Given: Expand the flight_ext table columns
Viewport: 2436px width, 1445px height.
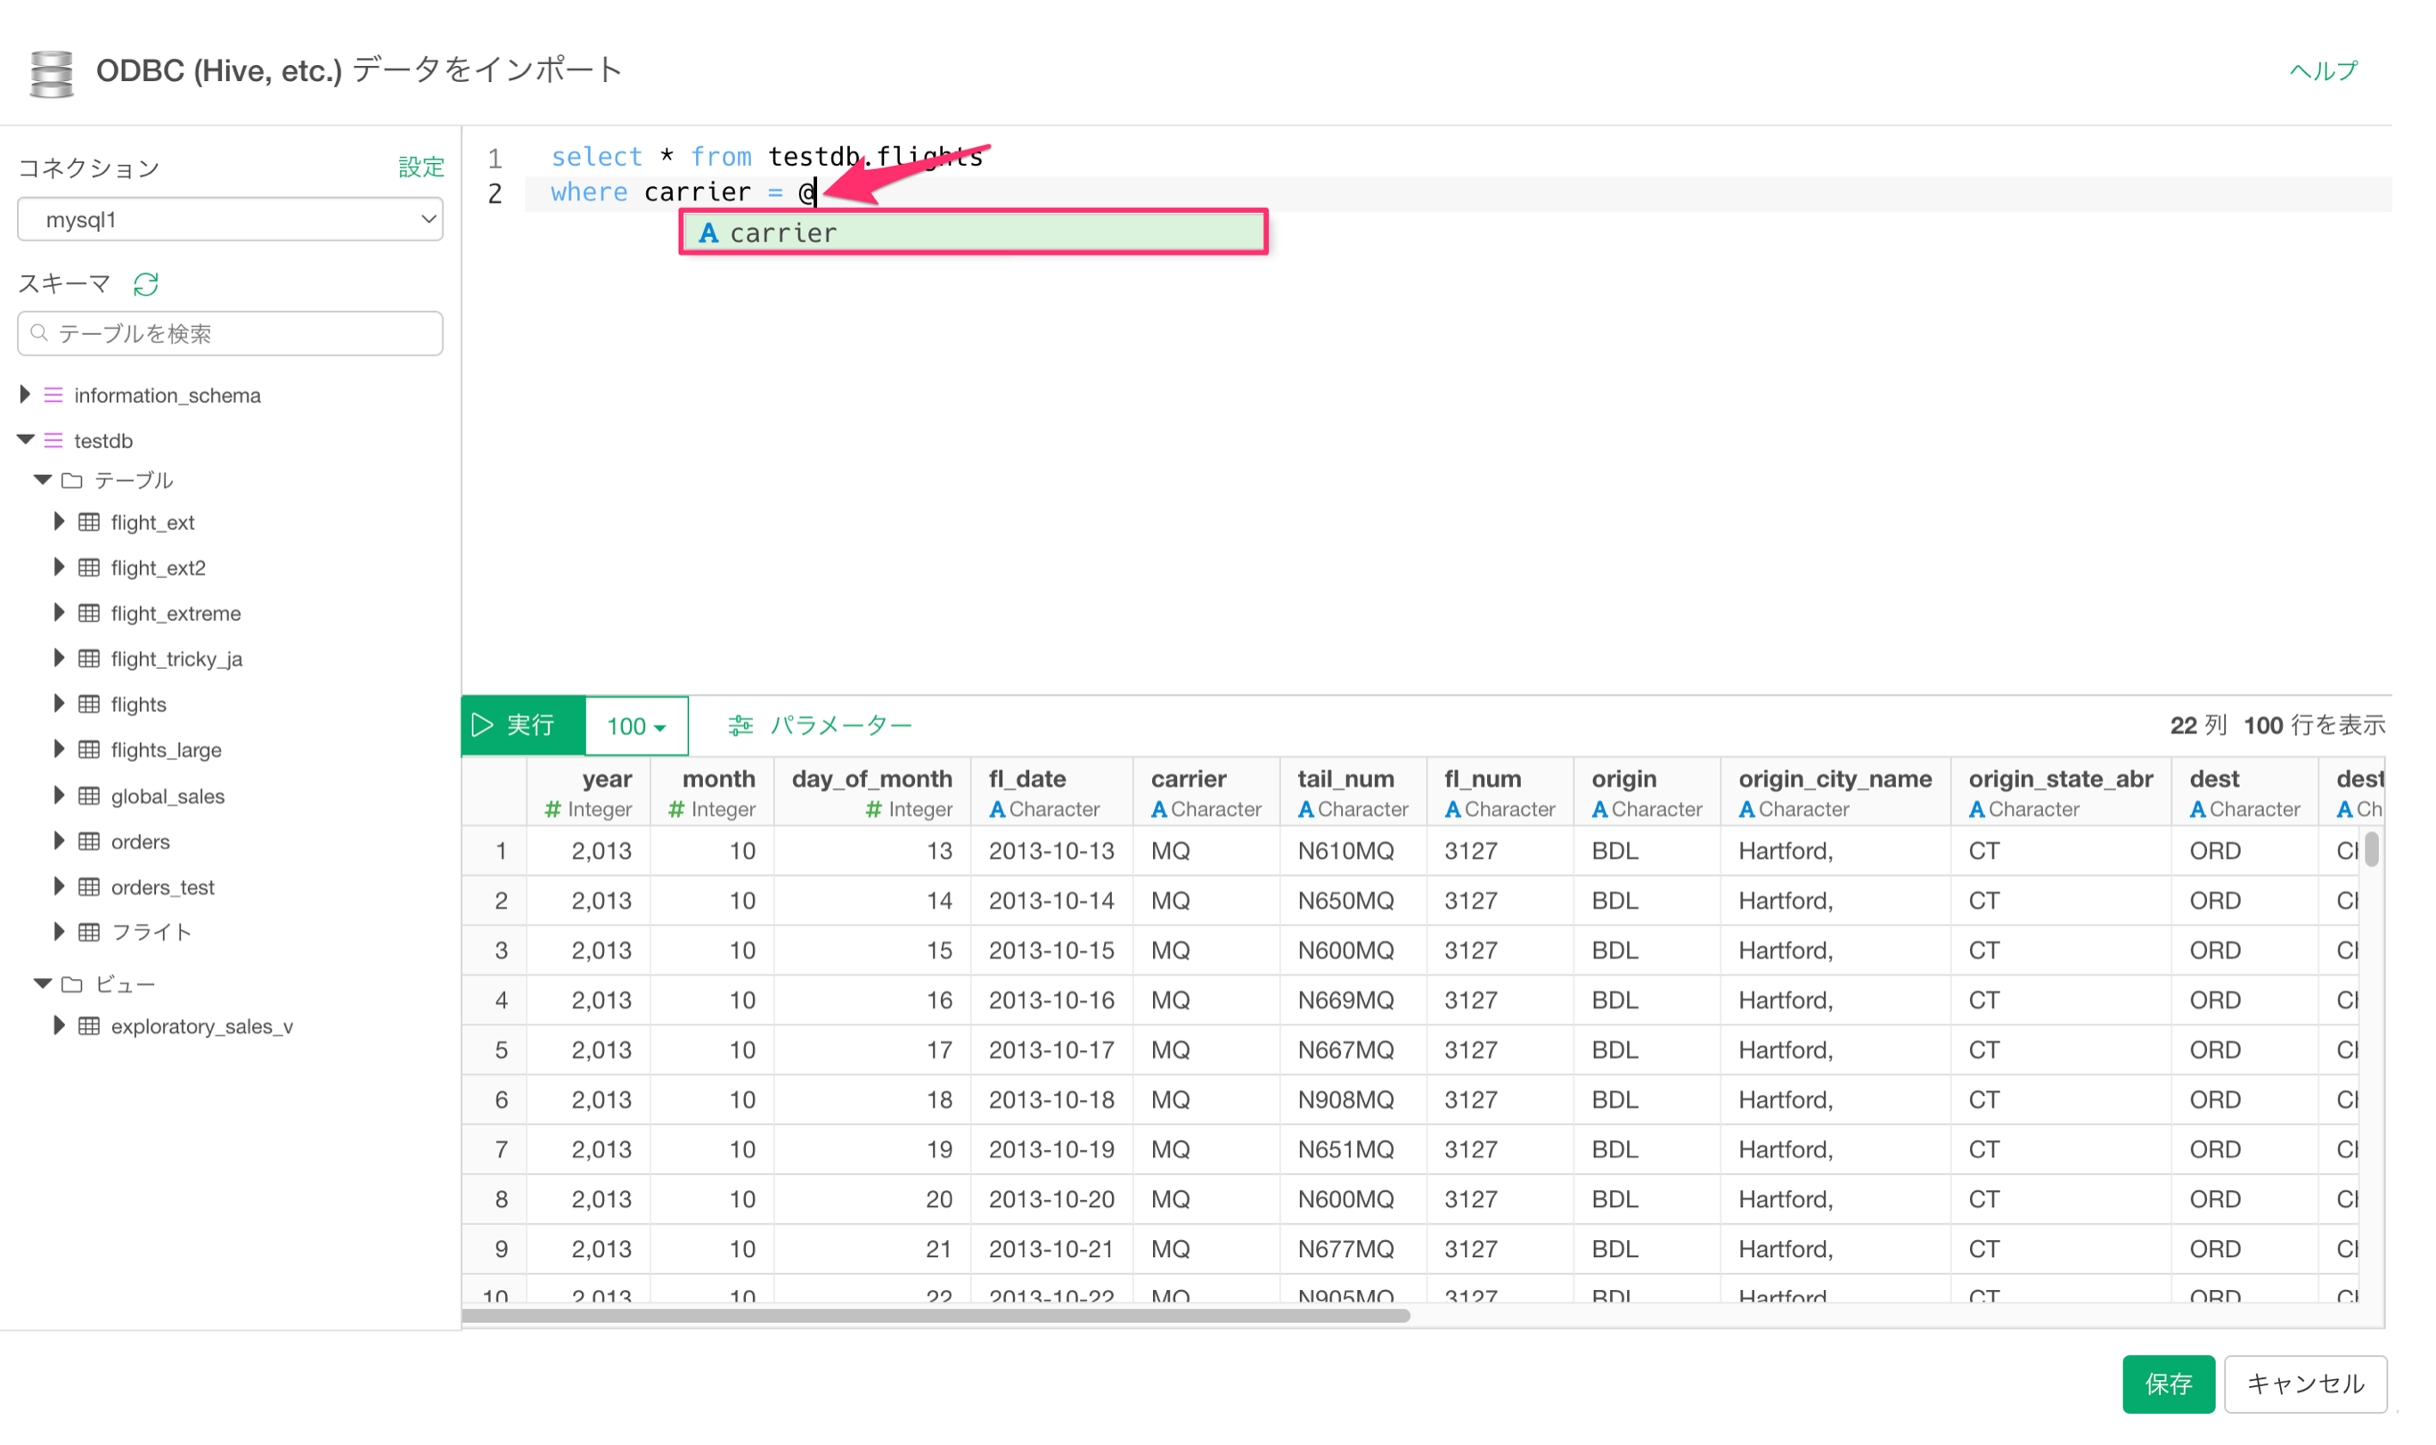Looking at the screenshot, I should pyautogui.click(x=60, y=522).
